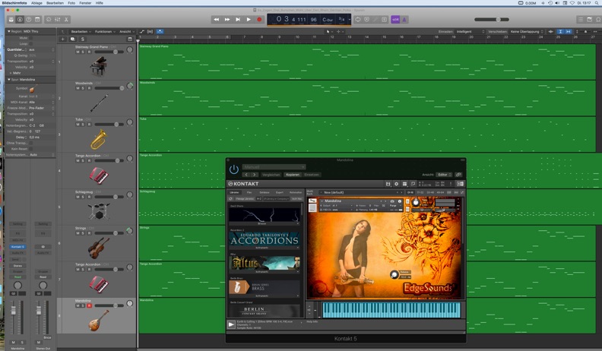The height and width of the screenshot is (351, 602).
Task: Show the Smart Controls button
Action: [x=49, y=19]
